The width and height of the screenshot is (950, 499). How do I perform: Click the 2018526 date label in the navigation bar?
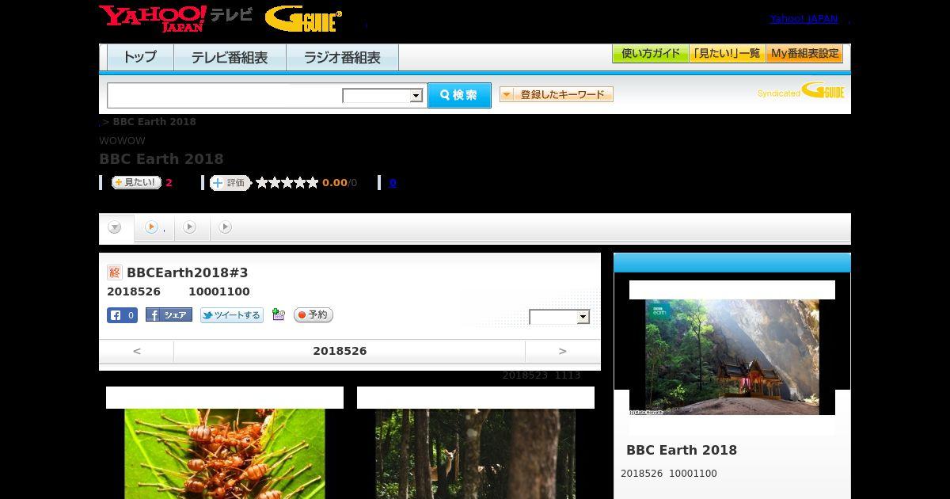(x=340, y=351)
